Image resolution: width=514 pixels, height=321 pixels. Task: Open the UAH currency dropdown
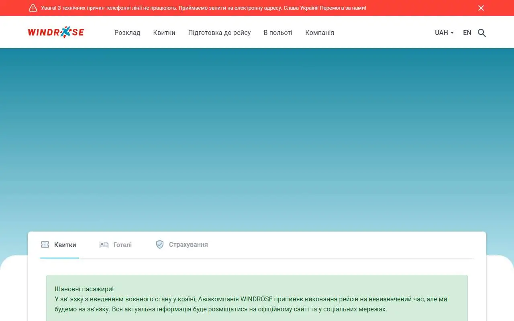[x=444, y=33]
